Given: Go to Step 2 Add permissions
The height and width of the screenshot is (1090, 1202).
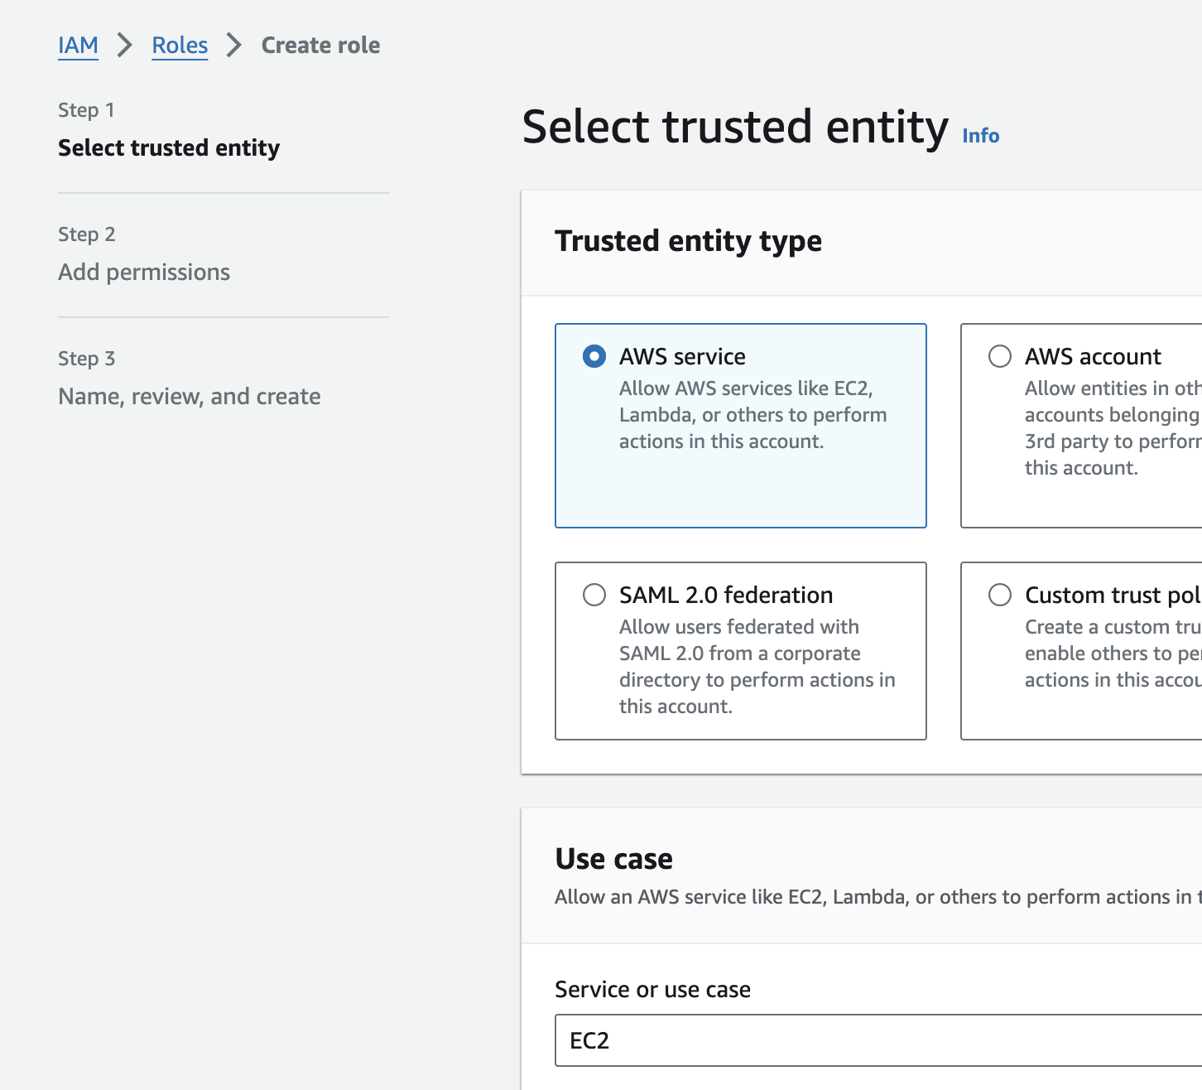Looking at the screenshot, I should coord(144,272).
